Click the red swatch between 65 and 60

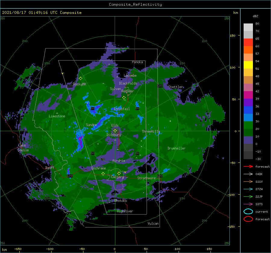(x=248, y=42)
